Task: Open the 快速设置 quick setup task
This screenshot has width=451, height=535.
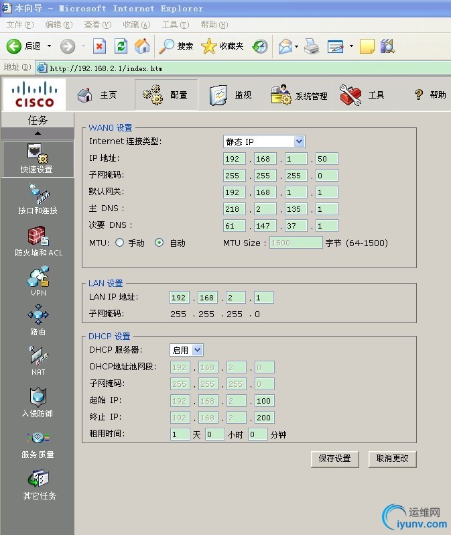Action: click(38, 159)
